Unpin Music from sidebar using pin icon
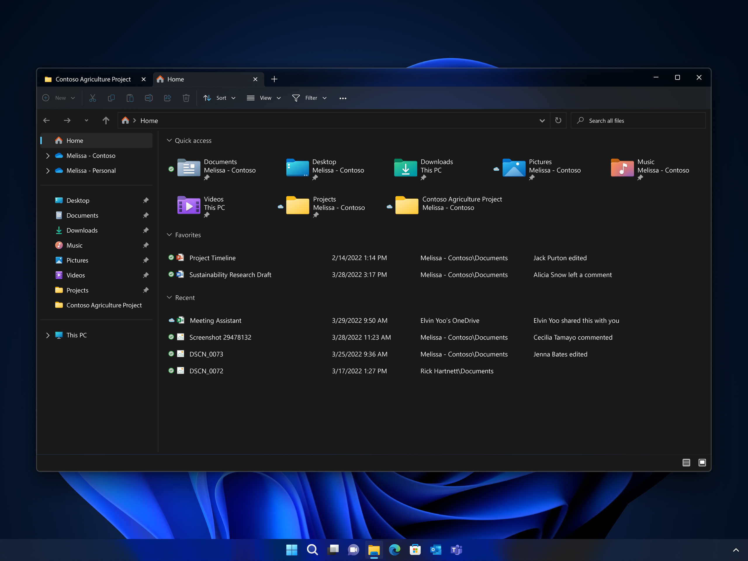The image size is (748, 561). click(x=146, y=245)
